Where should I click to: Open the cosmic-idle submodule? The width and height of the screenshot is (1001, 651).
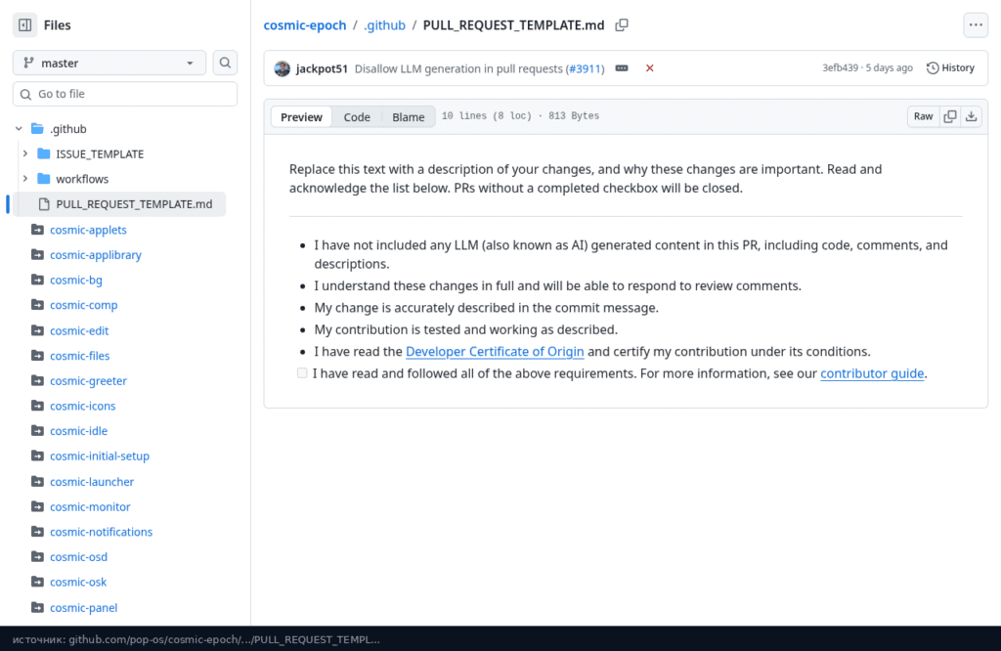[78, 431]
